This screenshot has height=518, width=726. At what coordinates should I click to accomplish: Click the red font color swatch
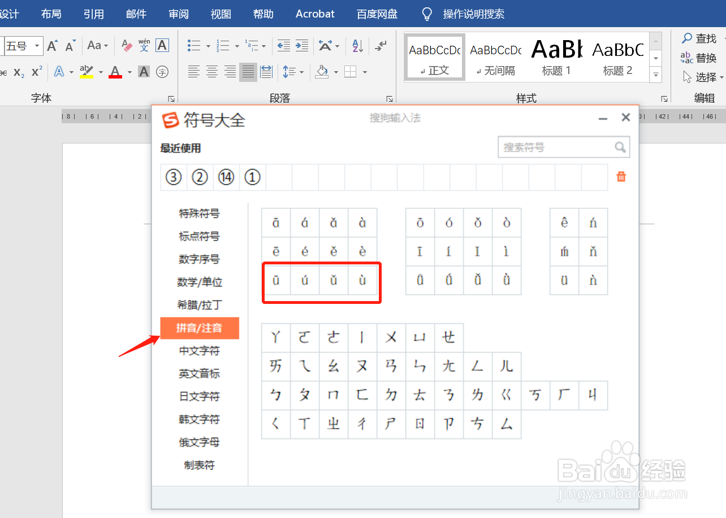pyautogui.click(x=115, y=72)
